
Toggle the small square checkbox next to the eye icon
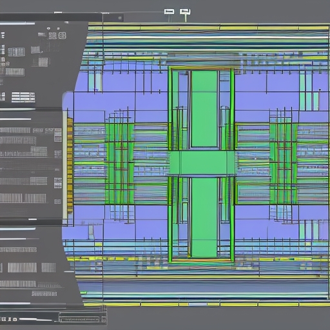[58, 28]
